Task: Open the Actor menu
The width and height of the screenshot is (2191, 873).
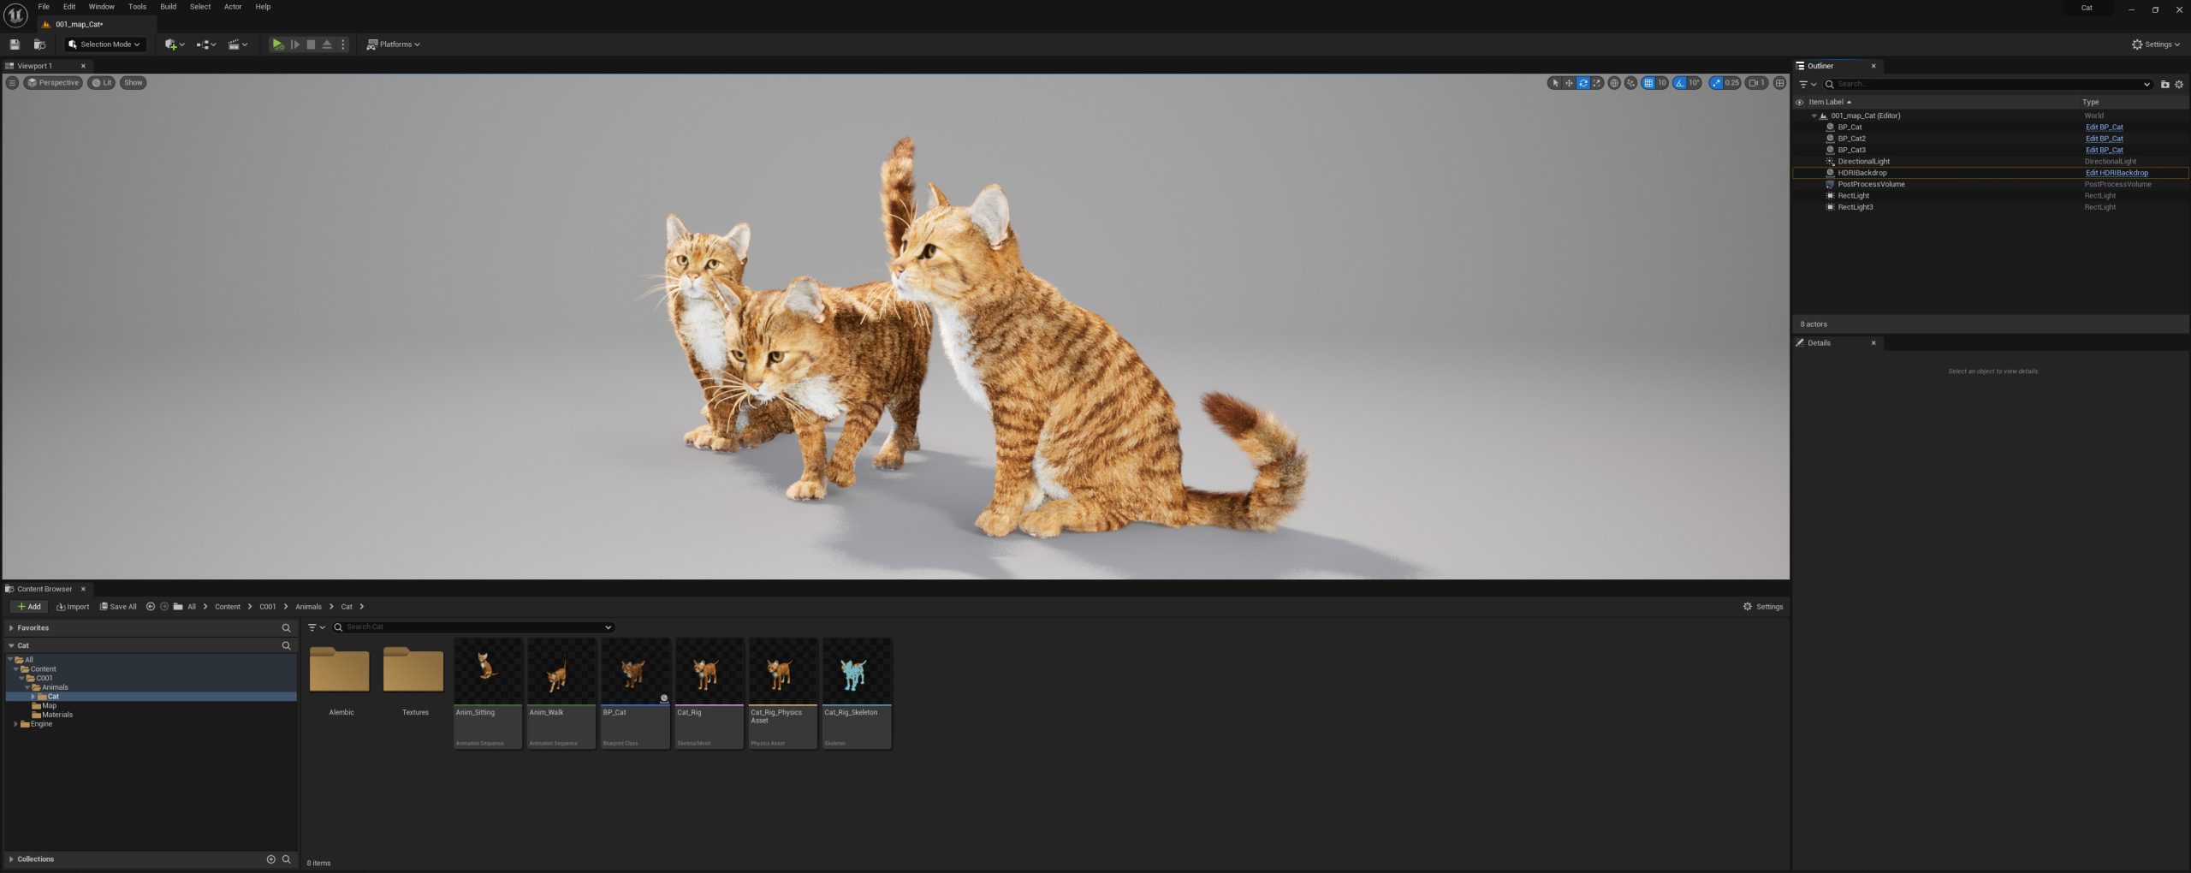Action: click(x=233, y=7)
